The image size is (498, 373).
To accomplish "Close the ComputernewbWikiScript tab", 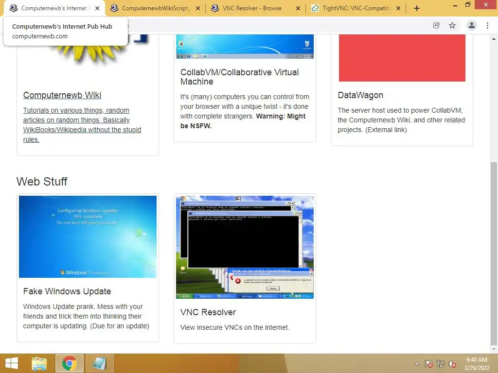I will (x=198, y=8).
